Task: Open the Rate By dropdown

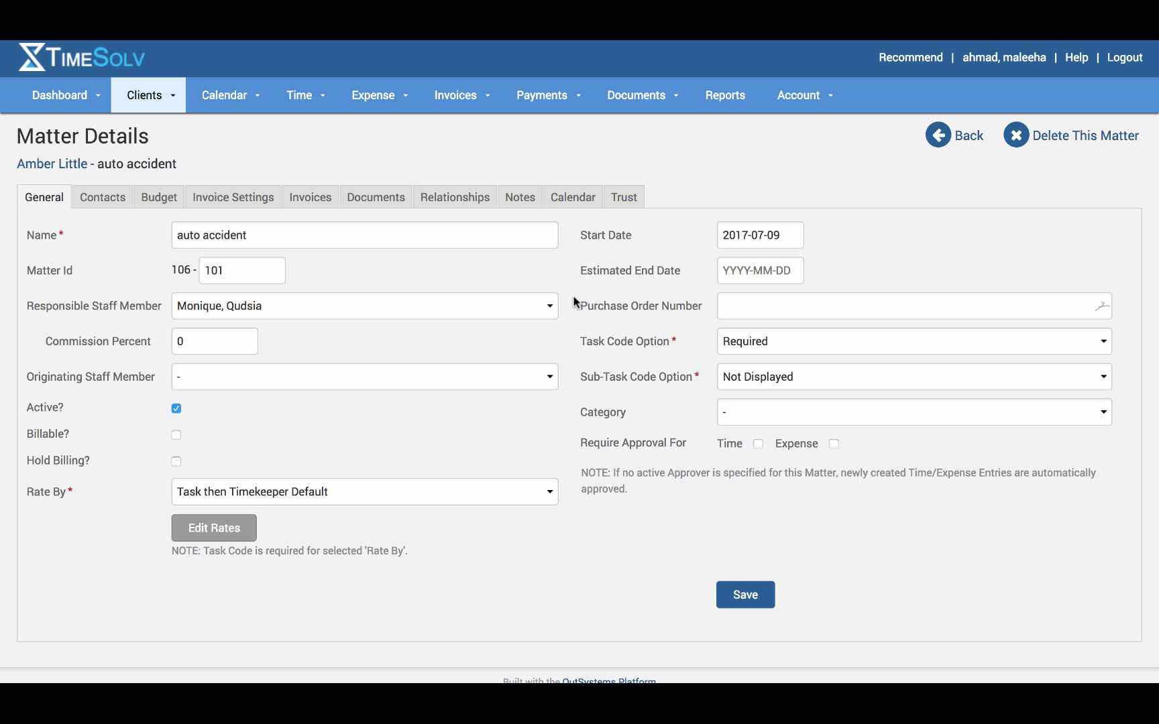Action: (x=364, y=492)
